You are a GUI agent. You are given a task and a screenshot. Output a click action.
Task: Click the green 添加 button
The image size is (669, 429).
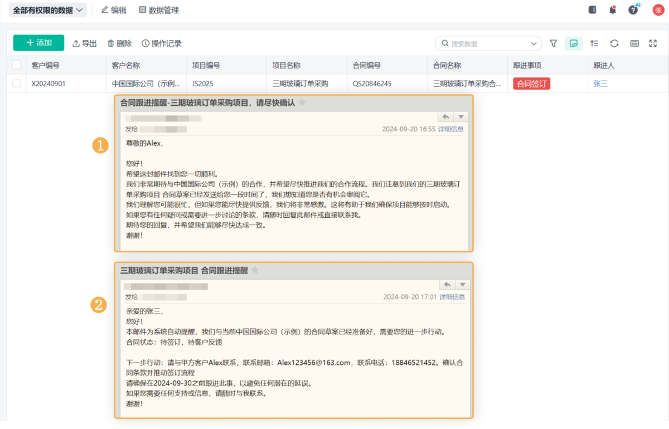[38, 43]
